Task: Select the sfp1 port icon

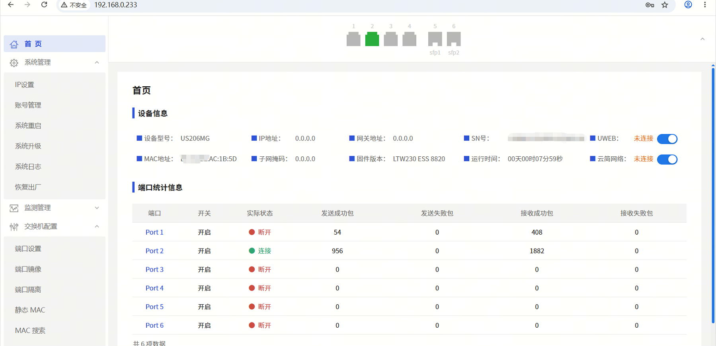Action: [x=435, y=39]
